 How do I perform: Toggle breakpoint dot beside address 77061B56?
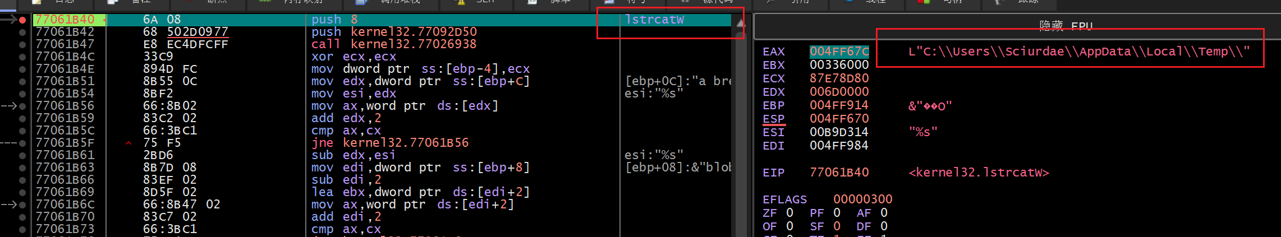pyautogui.click(x=22, y=106)
